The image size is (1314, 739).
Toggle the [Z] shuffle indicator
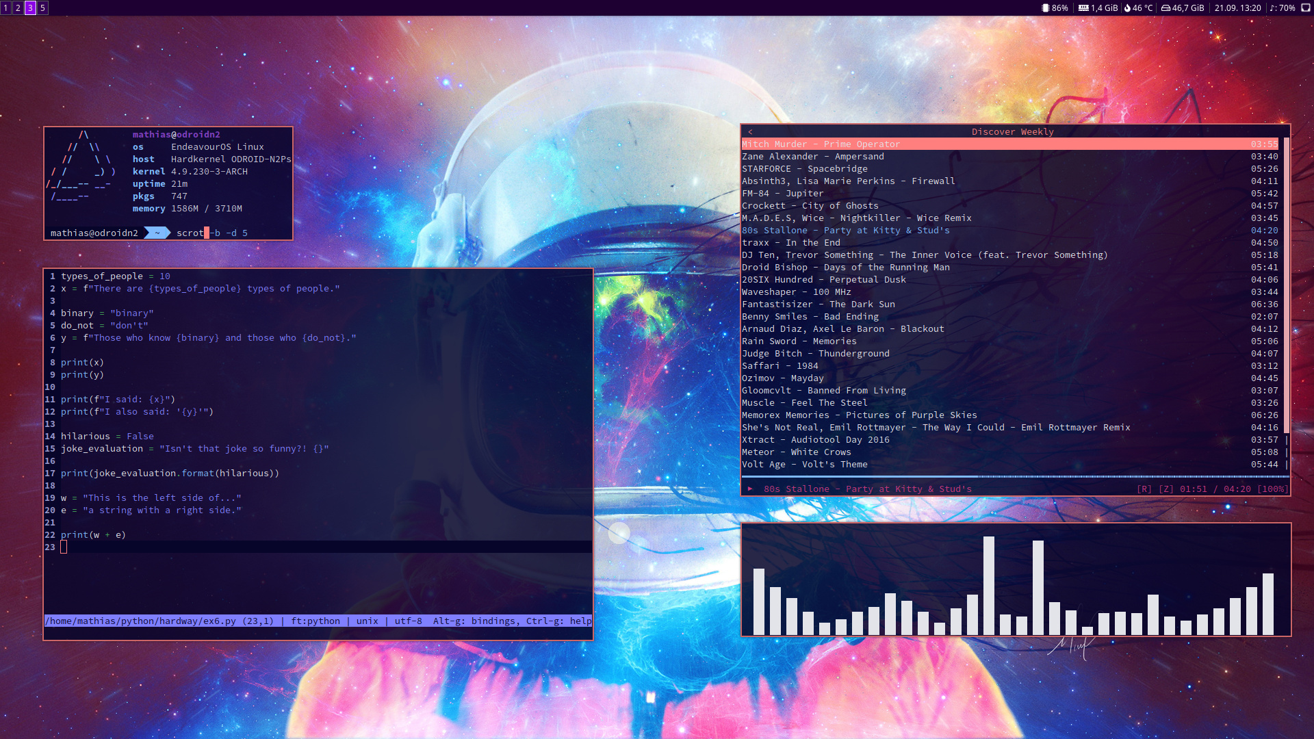pyautogui.click(x=1165, y=489)
